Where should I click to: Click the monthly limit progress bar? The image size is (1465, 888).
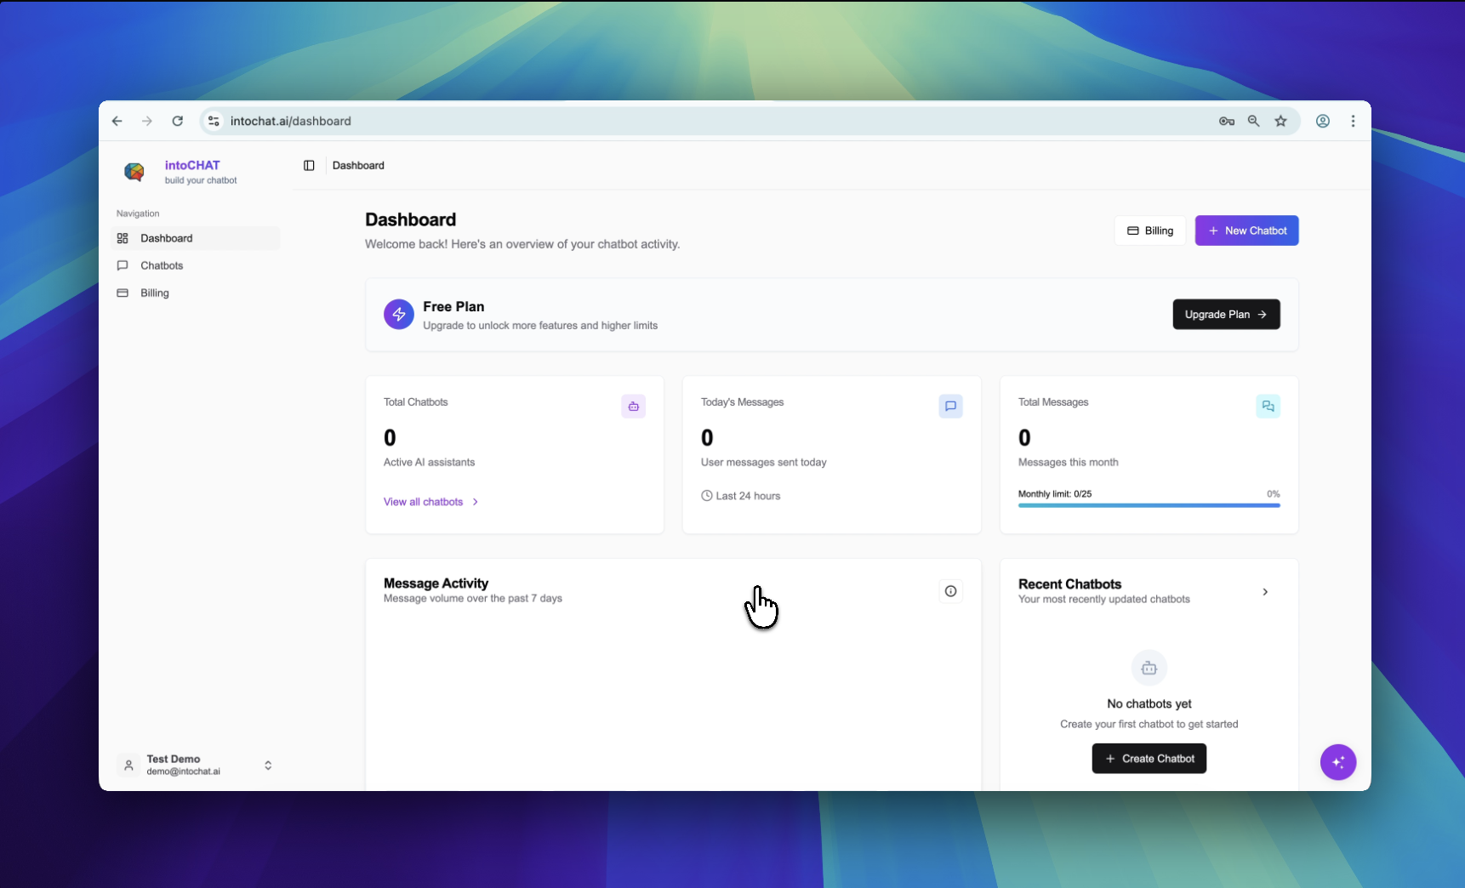point(1149,505)
